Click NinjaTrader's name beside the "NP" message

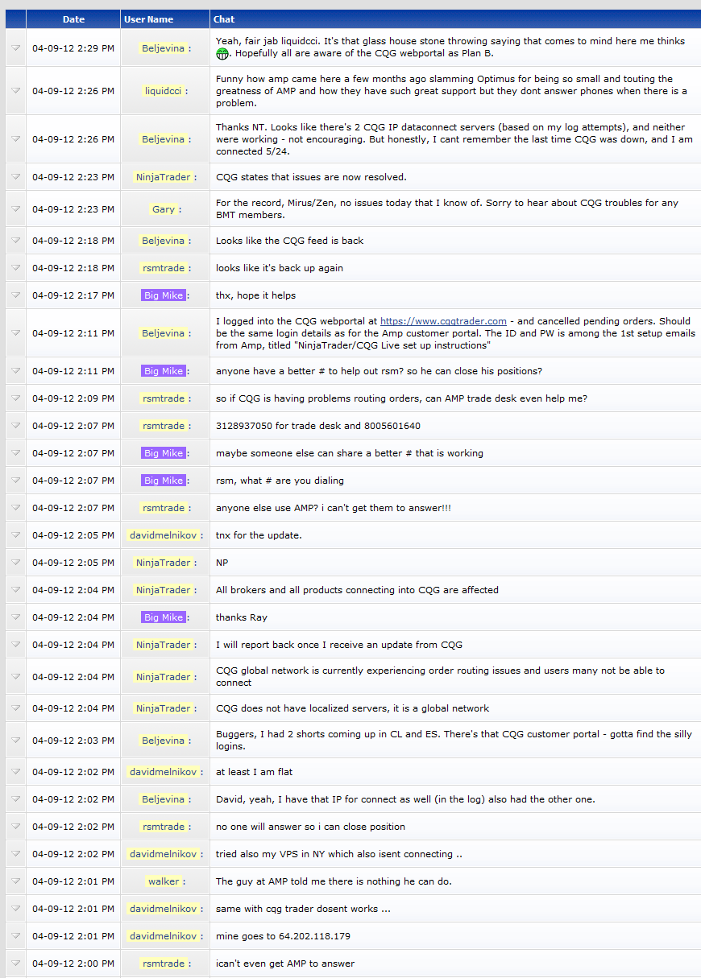(x=164, y=563)
